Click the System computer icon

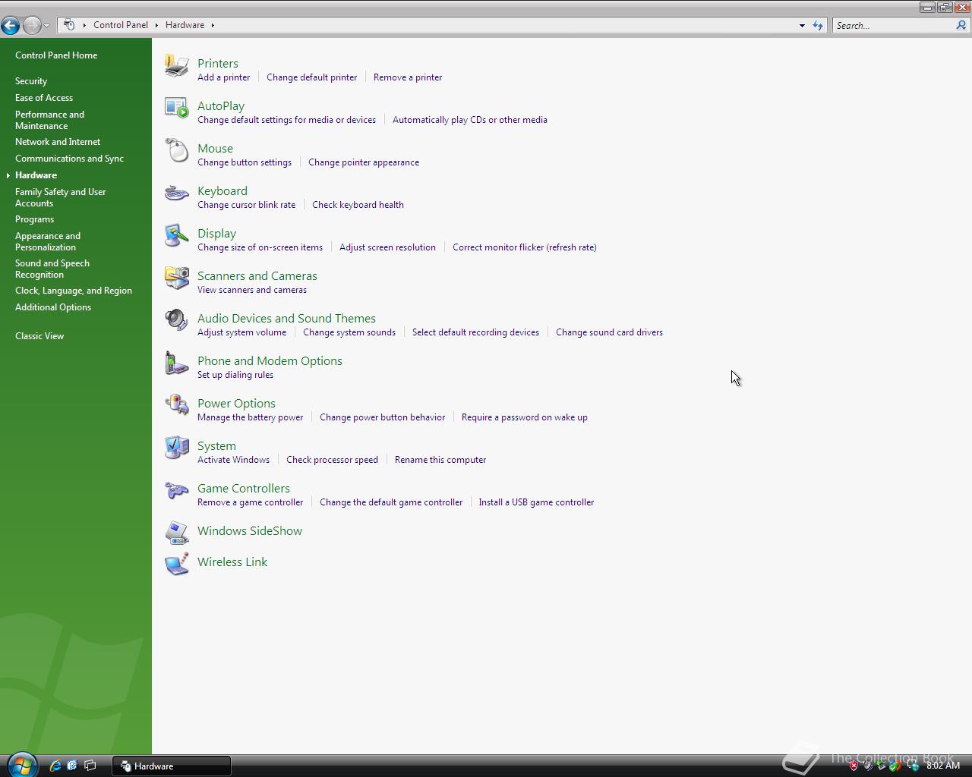(177, 448)
